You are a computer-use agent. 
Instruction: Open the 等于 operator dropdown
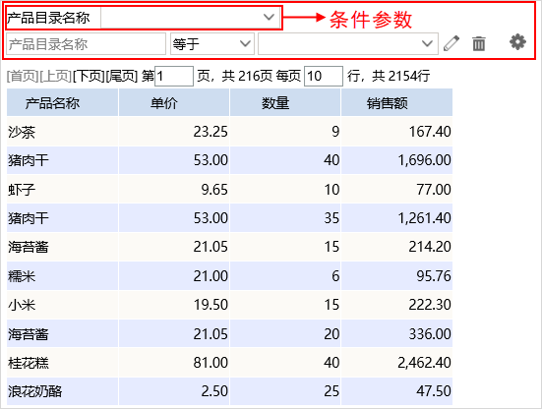(x=212, y=44)
